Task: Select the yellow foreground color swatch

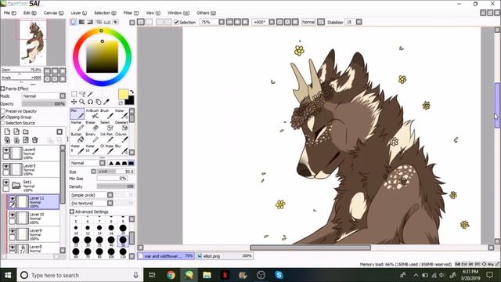Action: click(x=123, y=94)
